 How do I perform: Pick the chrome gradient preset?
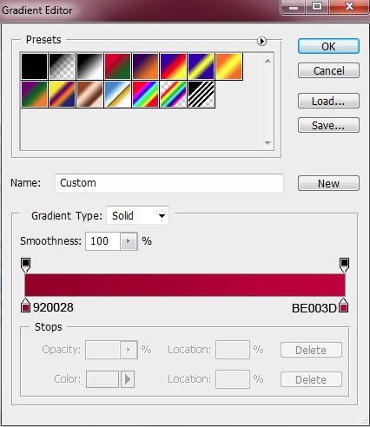[118, 95]
